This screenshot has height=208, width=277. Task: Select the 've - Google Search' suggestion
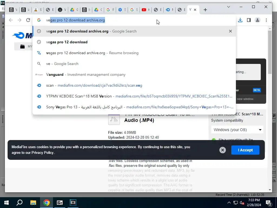(134, 64)
